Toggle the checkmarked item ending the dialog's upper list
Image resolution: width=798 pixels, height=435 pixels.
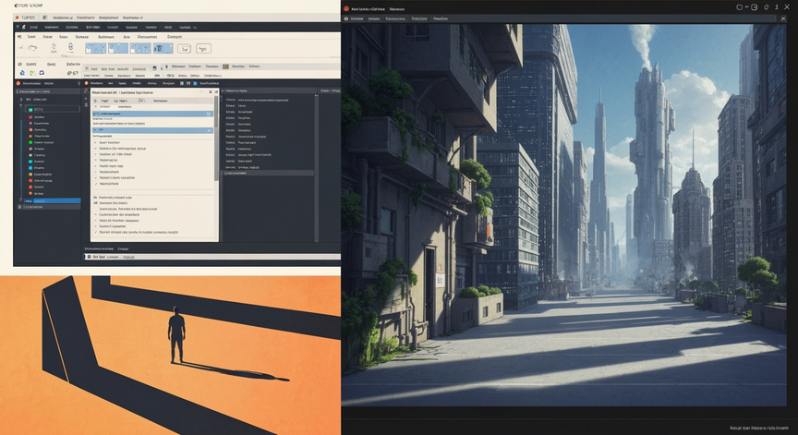(x=95, y=184)
